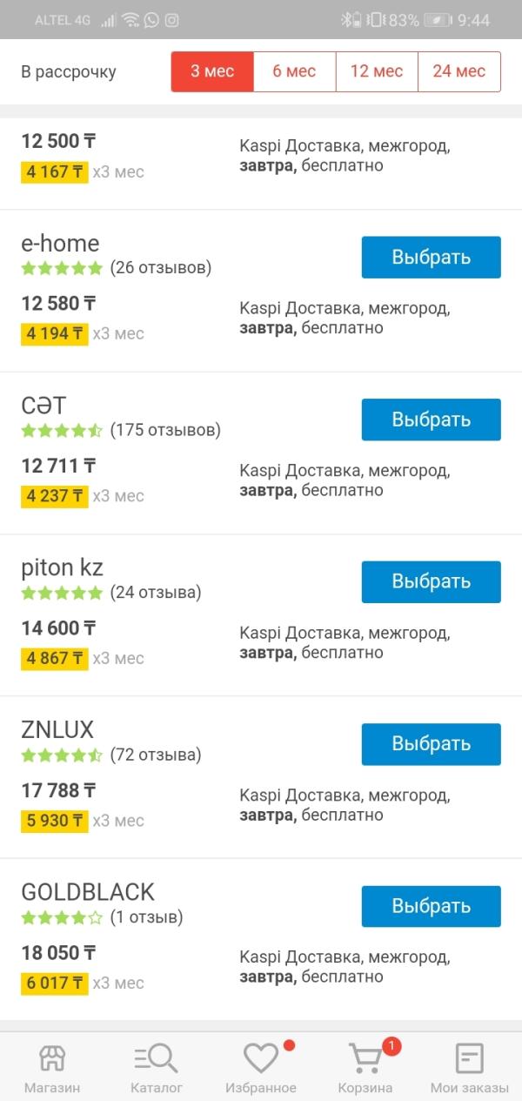Choose the e-home seller with Выбрать
Screen dimensions: 522x1101
coord(432,258)
